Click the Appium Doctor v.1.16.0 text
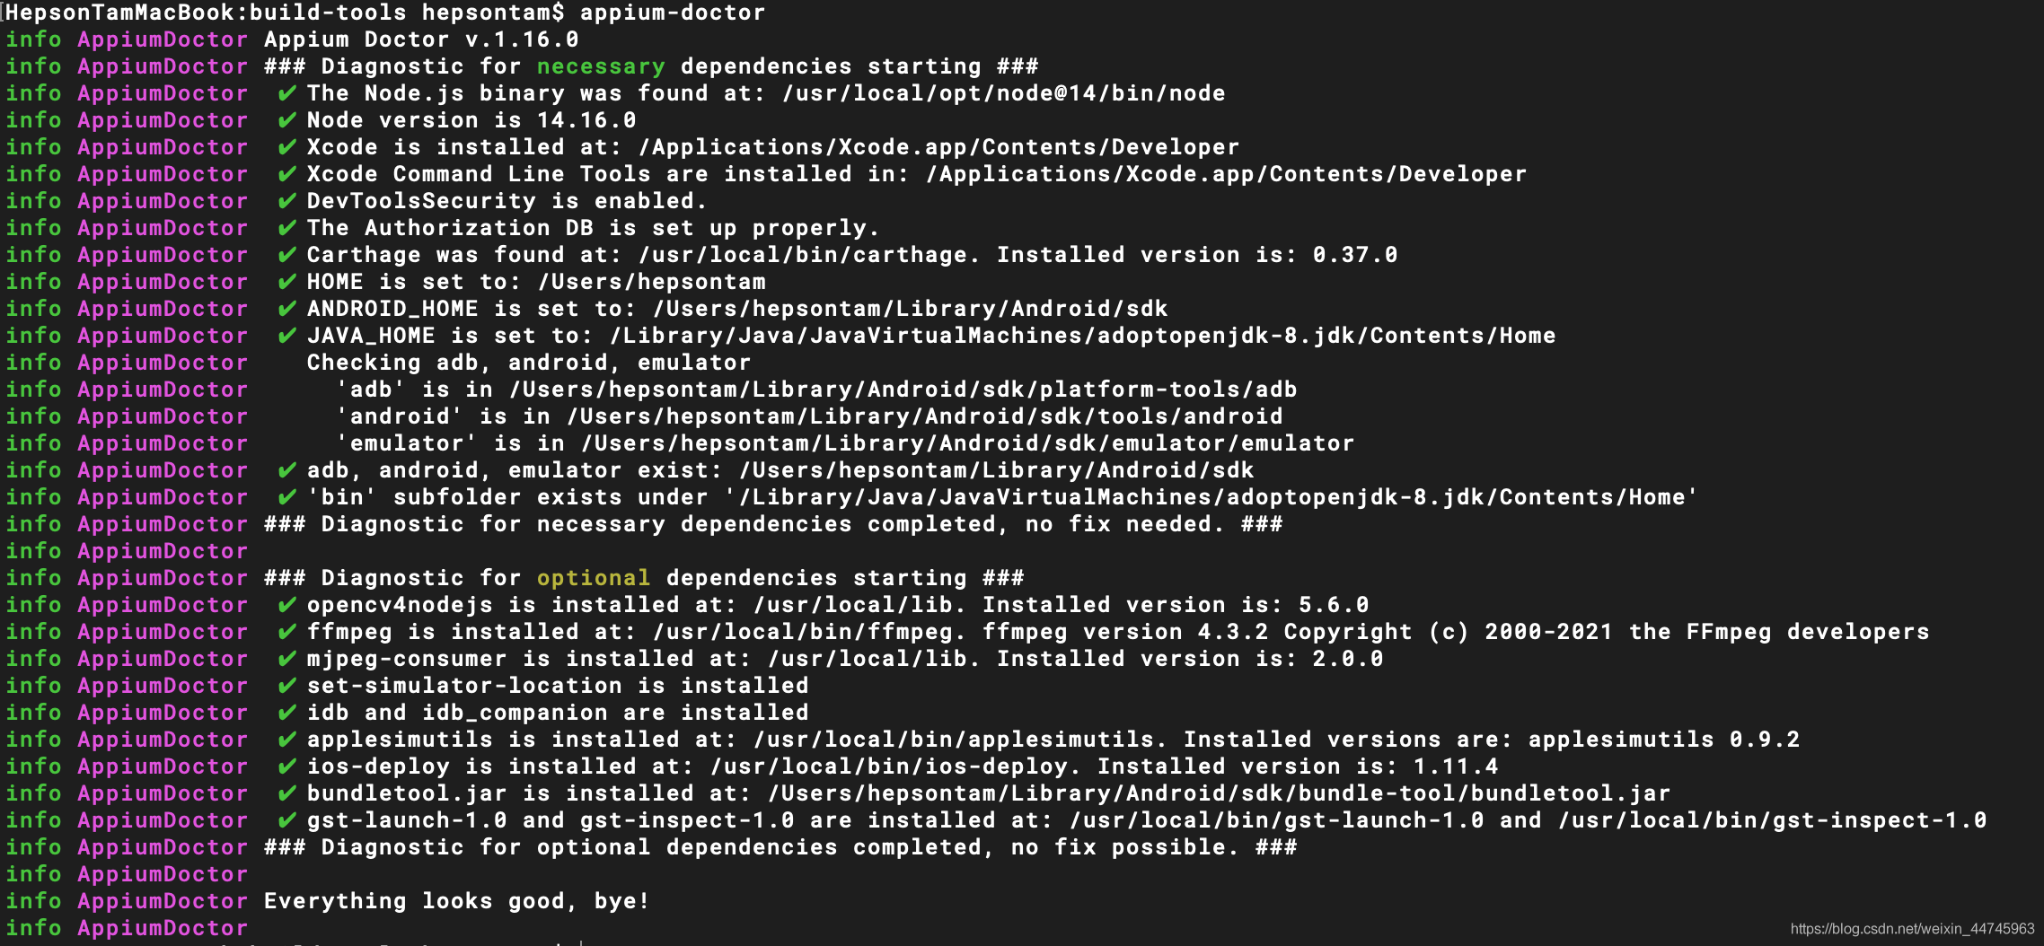This screenshot has height=946, width=2044. tap(421, 39)
